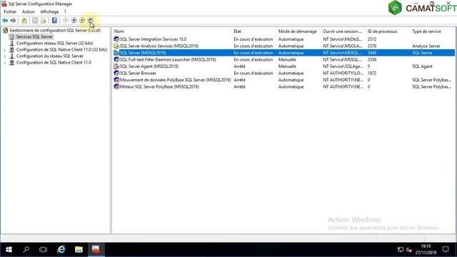Select Configuration du réseau SQL Server
Viewport: 457px width, 257px height.
click(49, 56)
